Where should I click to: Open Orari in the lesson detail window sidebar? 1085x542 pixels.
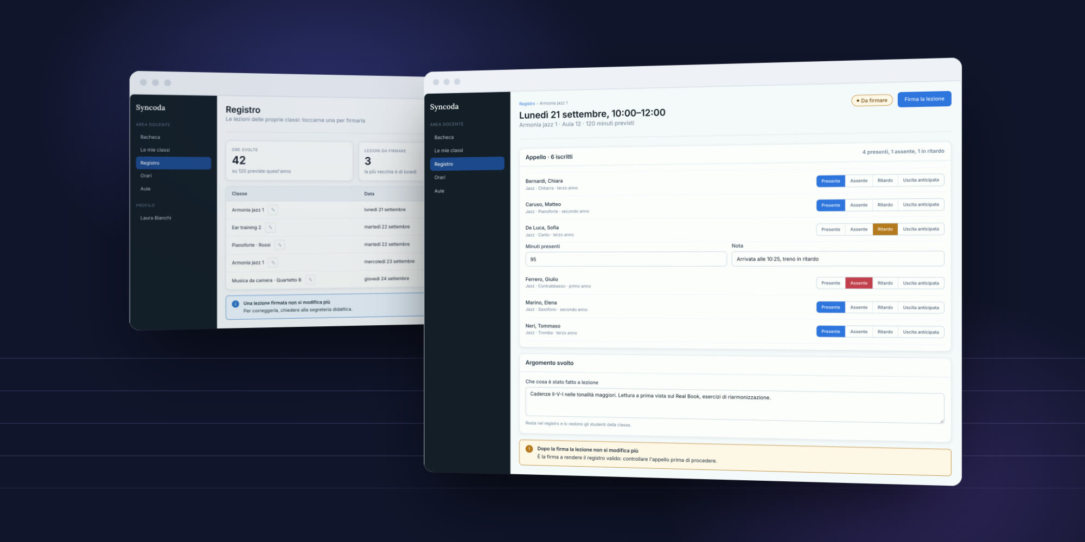point(467,177)
